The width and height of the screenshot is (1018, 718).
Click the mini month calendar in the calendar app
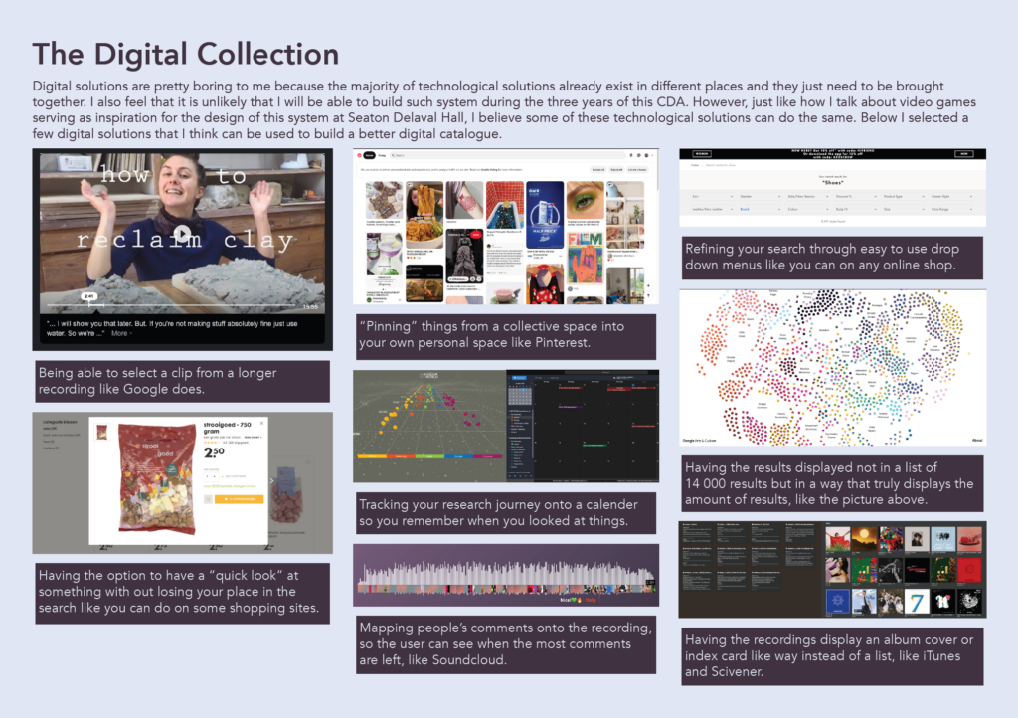[x=520, y=394]
